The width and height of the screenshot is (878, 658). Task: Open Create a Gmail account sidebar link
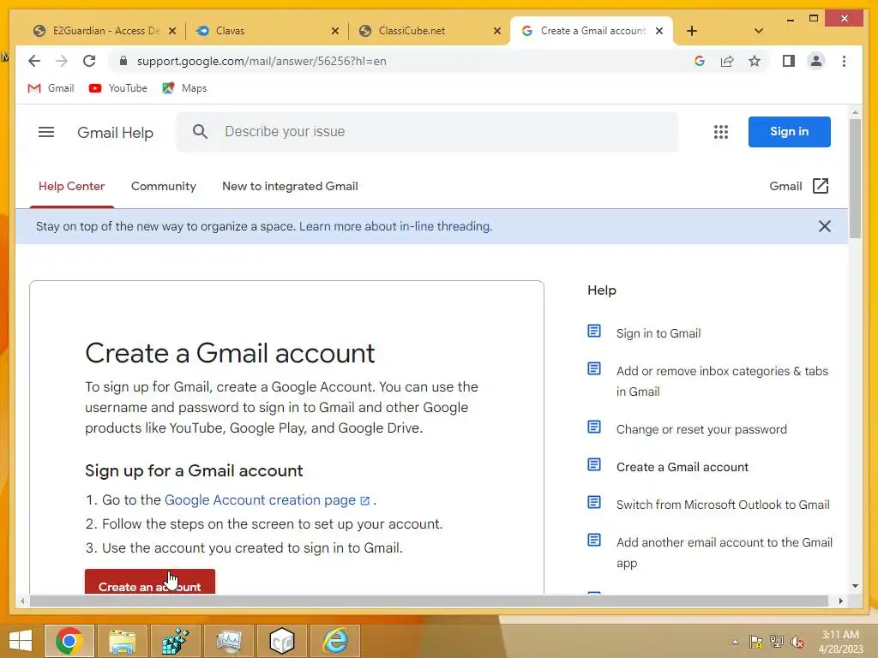coord(682,467)
